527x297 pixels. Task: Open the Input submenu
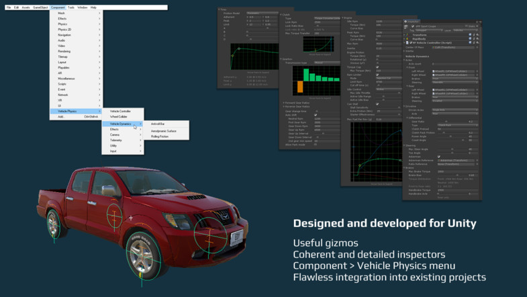click(123, 151)
